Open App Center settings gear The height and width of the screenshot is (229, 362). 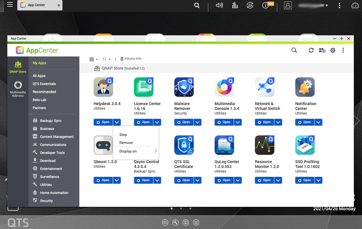[x=333, y=50]
